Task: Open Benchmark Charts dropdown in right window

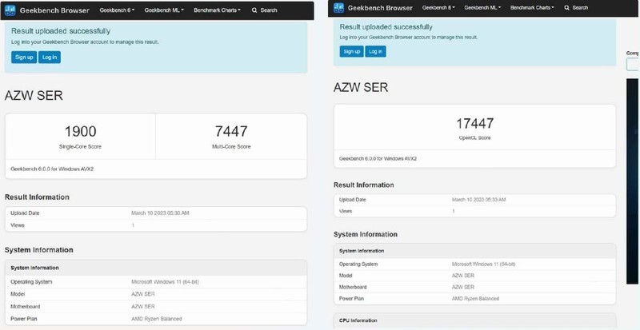Action: [x=532, y=8]
